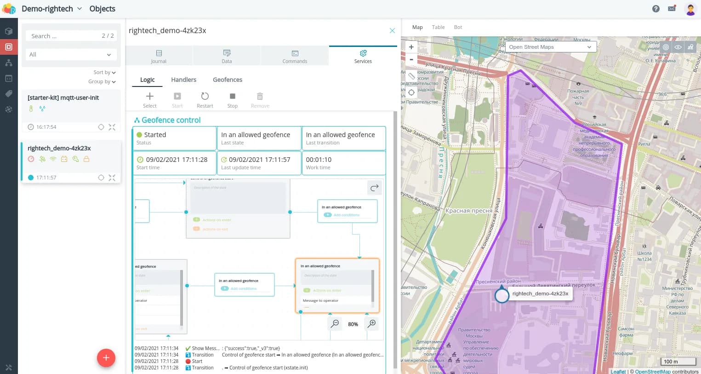Click the OpenStreetMap contributors link
The image size is (701, 374).
[652, 371]
